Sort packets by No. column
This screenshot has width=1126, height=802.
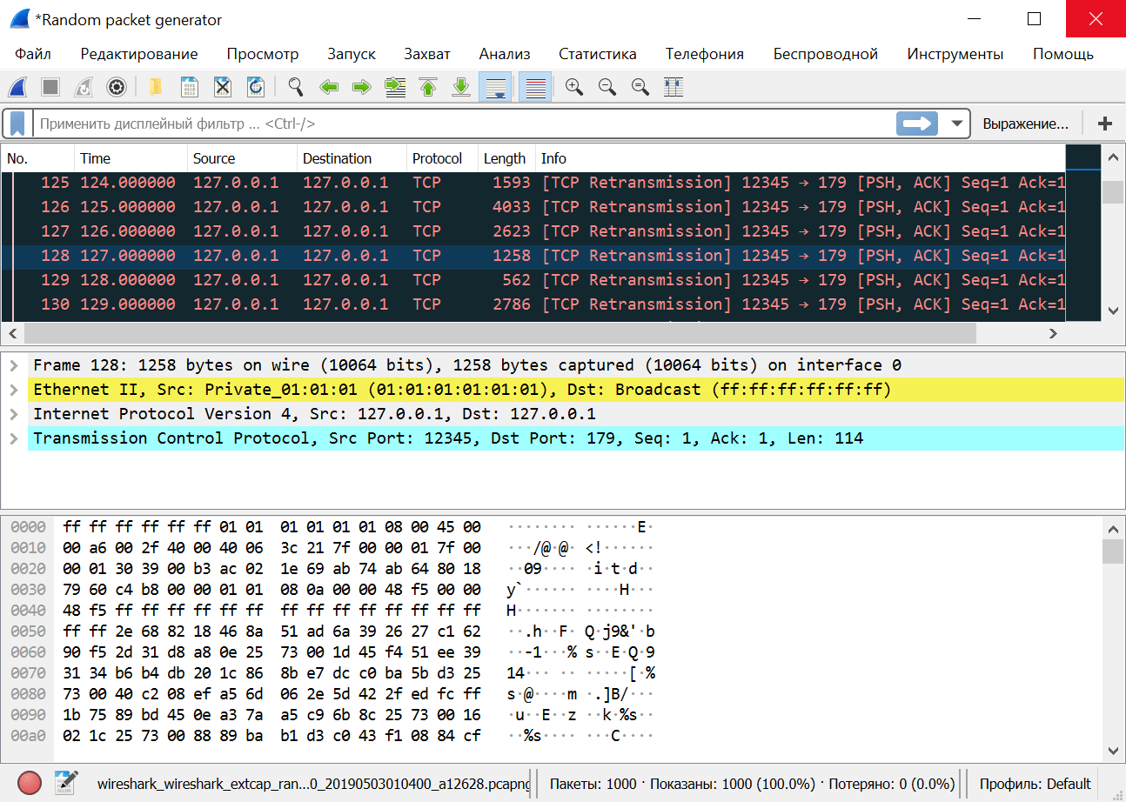tap(37, 158)
